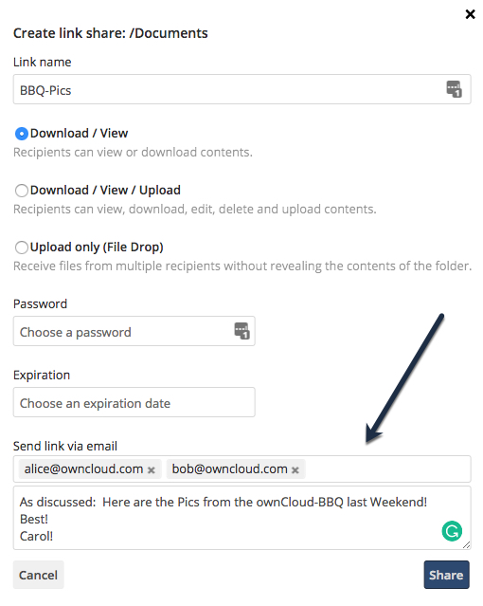Remove alice@owncloud.com recipient tag
The image size is (483, 606).
pyautogui.click(x=152, y=470)
